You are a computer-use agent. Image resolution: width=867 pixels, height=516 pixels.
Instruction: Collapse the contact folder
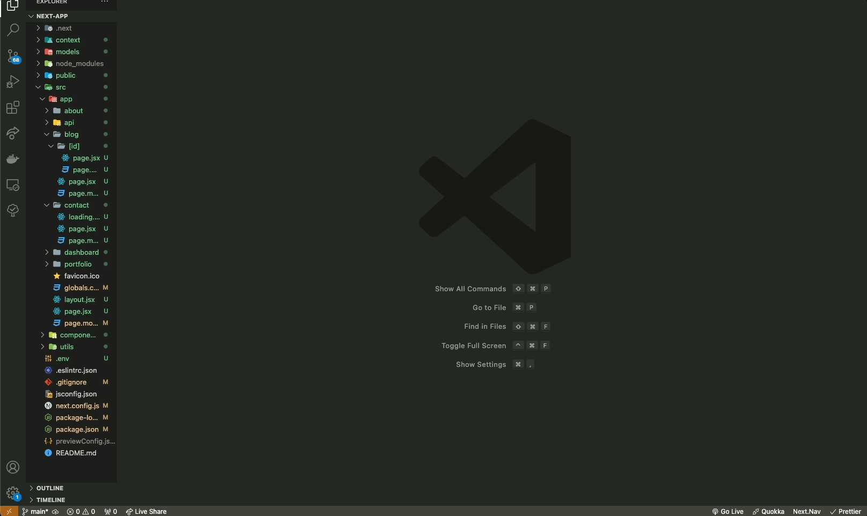coord(71,205)
